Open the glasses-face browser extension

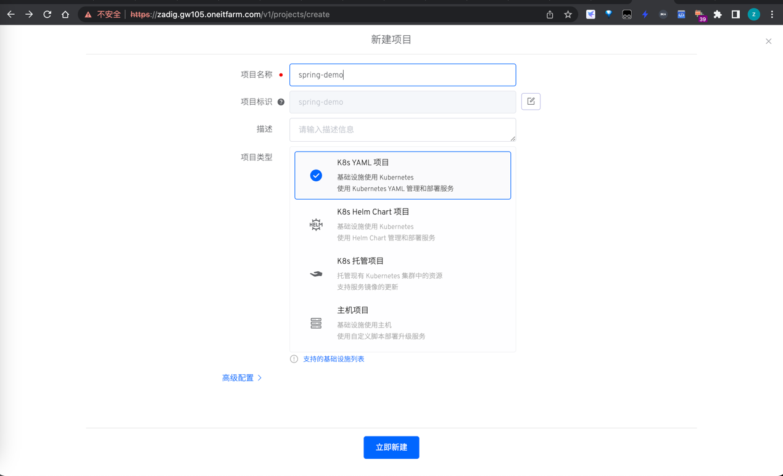(x=627, y=14)
